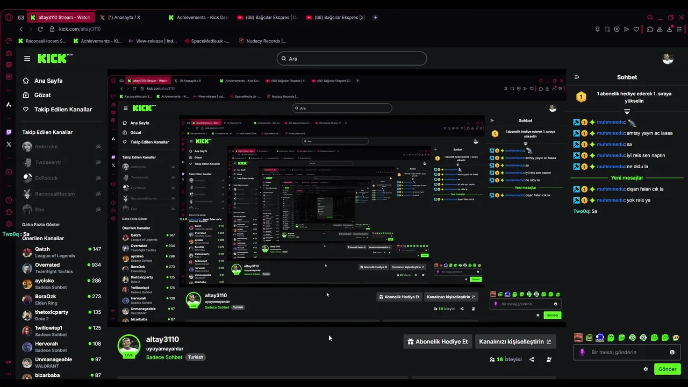This screenshot has width=688, height=387.
Task: Switch to first Bağcılar Ekspres YouTube tab
Action: point(267,17)
